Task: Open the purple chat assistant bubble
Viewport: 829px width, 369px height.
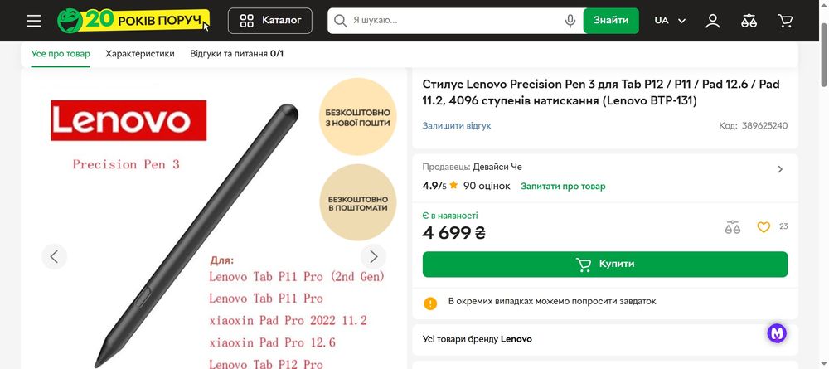Action: click(777, 333)
